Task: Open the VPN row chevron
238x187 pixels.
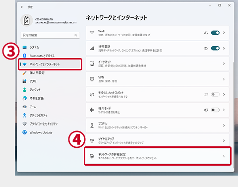Action: click(x=224, y=79)
